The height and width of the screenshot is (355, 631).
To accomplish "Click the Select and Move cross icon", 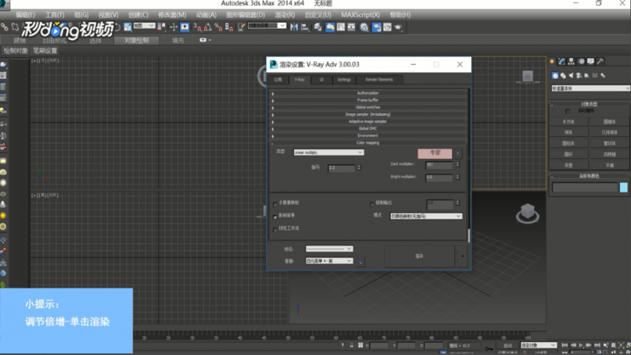I will (174, 27).
